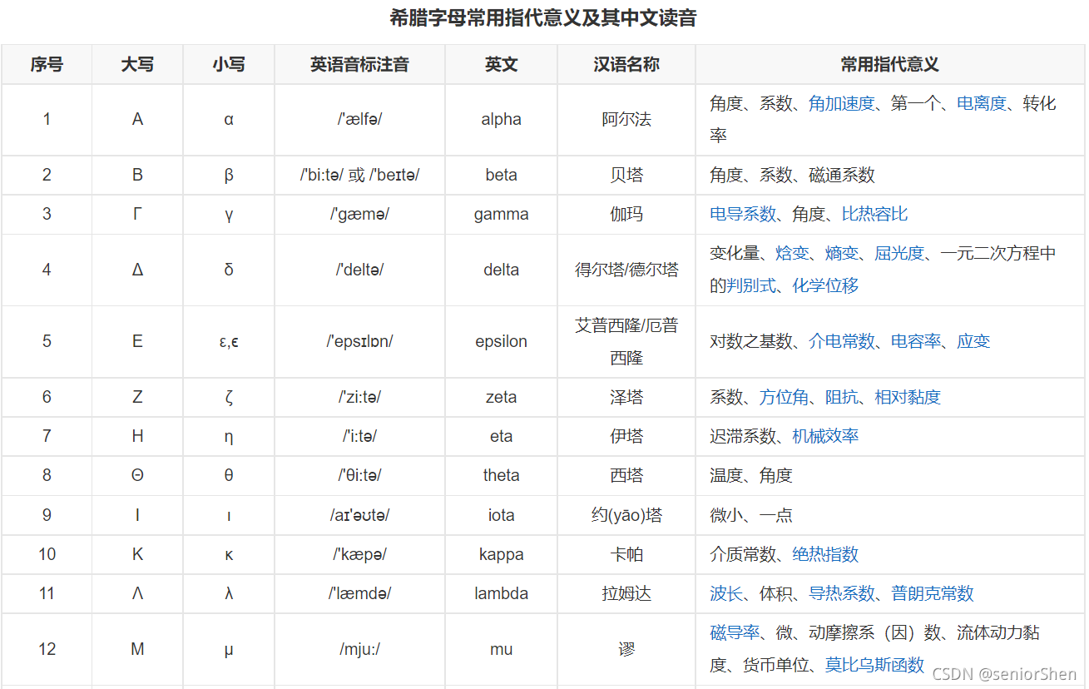Click the 常用指代意义 column header

(890, 64)
